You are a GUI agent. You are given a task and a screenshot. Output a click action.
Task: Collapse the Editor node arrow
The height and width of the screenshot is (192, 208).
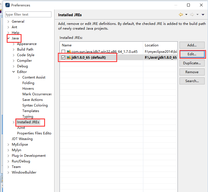pos(13,72)
